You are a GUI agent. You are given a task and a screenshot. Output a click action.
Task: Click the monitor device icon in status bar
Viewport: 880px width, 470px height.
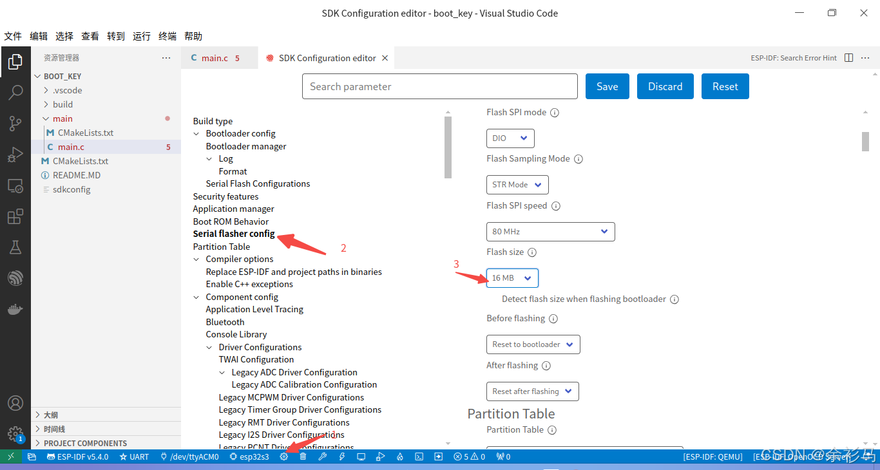(x=361, y=456)
